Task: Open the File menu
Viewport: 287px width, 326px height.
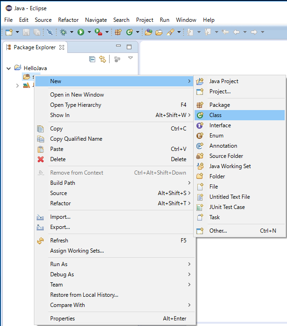Action: tap(8, 20)
